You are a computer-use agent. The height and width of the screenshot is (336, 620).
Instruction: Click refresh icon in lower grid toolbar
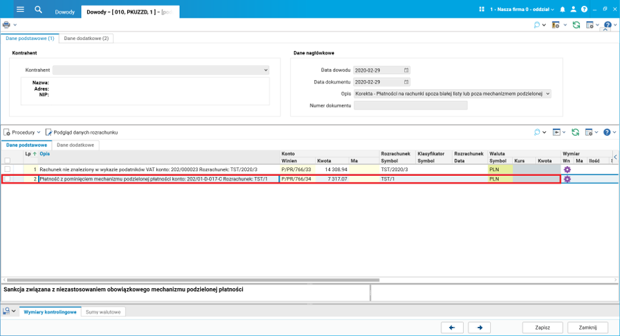pyautogui.click(x=575, y=133)
